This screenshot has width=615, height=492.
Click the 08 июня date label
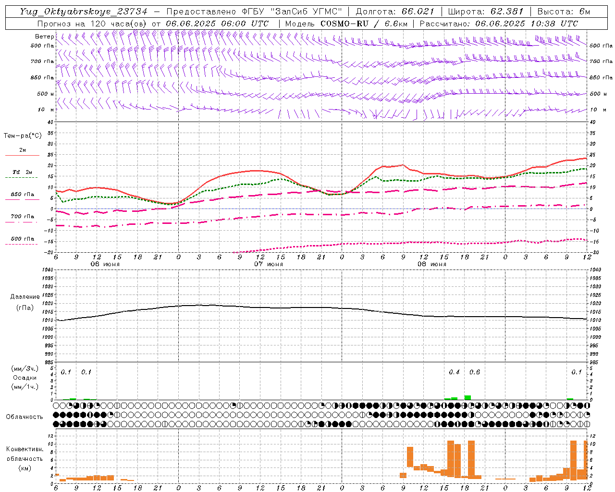click(432, 264)
